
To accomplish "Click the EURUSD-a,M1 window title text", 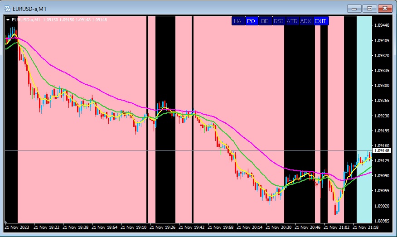I will 29,9.
